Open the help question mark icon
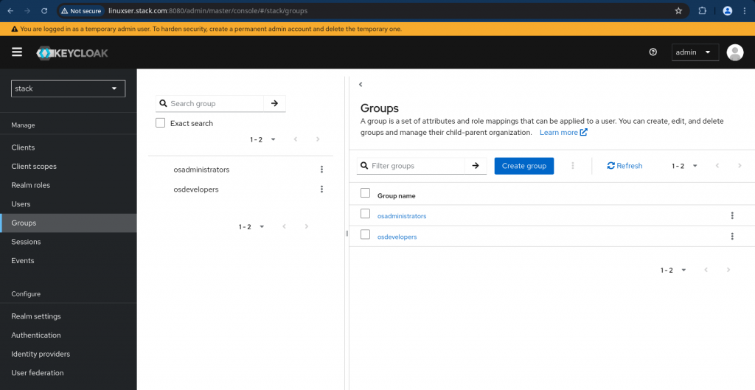The image size is (755, 390). pos(653,52)
